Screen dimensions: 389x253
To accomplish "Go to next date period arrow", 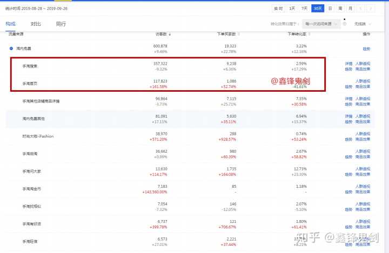I will 372,9.
